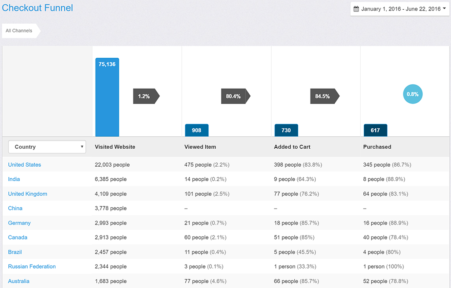Open the United States country link
451x288 pixels.
pyautogui.click(x=25, y=165)
